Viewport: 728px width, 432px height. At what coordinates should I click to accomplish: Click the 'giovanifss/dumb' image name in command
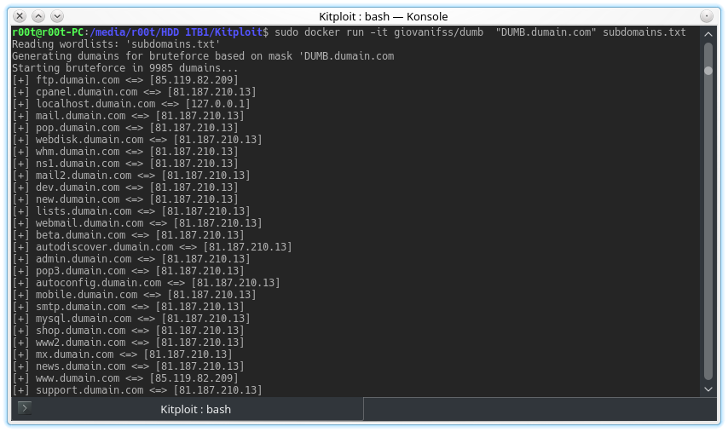coord(438,32)
